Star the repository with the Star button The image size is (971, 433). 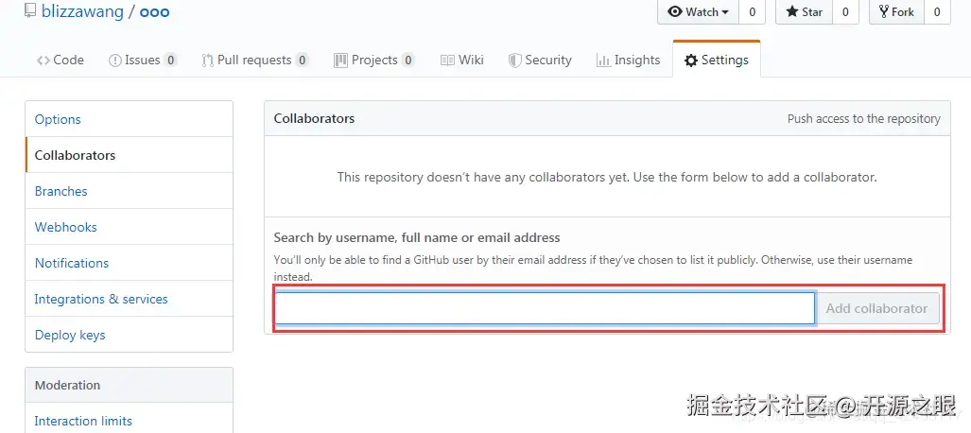pos(804,11)
